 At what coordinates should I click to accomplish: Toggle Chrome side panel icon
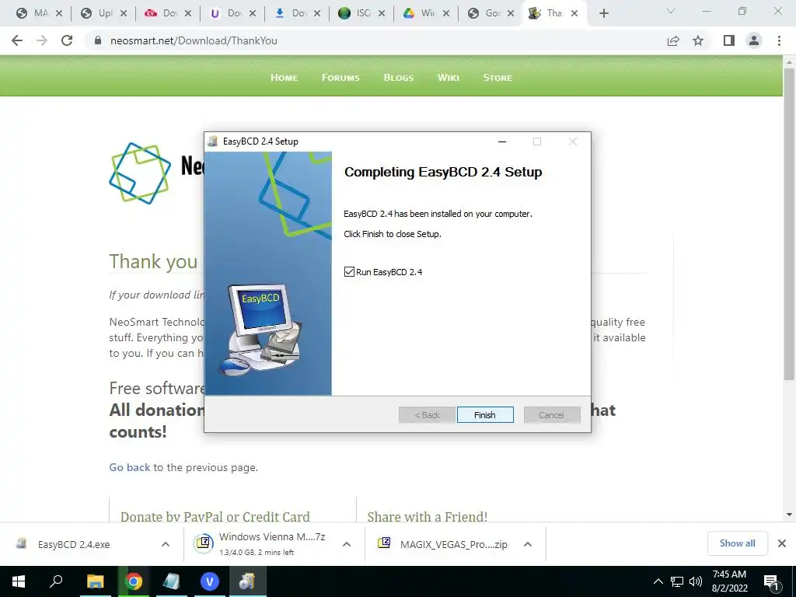point(729,40)
